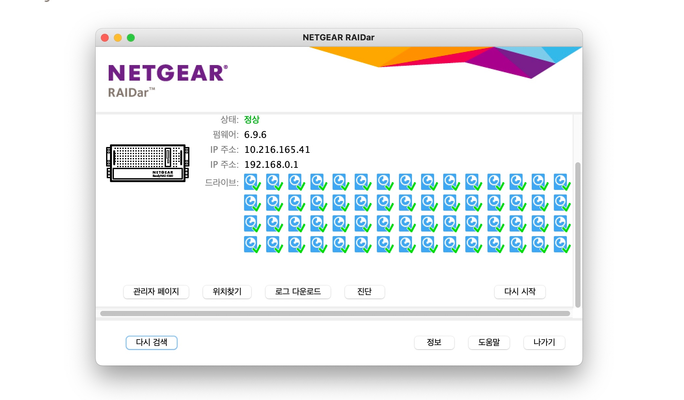The image size is (684, 400).
Task: Click the ReadyNAS rack device image
Action: pyautogui.click(x=148, y=163)
